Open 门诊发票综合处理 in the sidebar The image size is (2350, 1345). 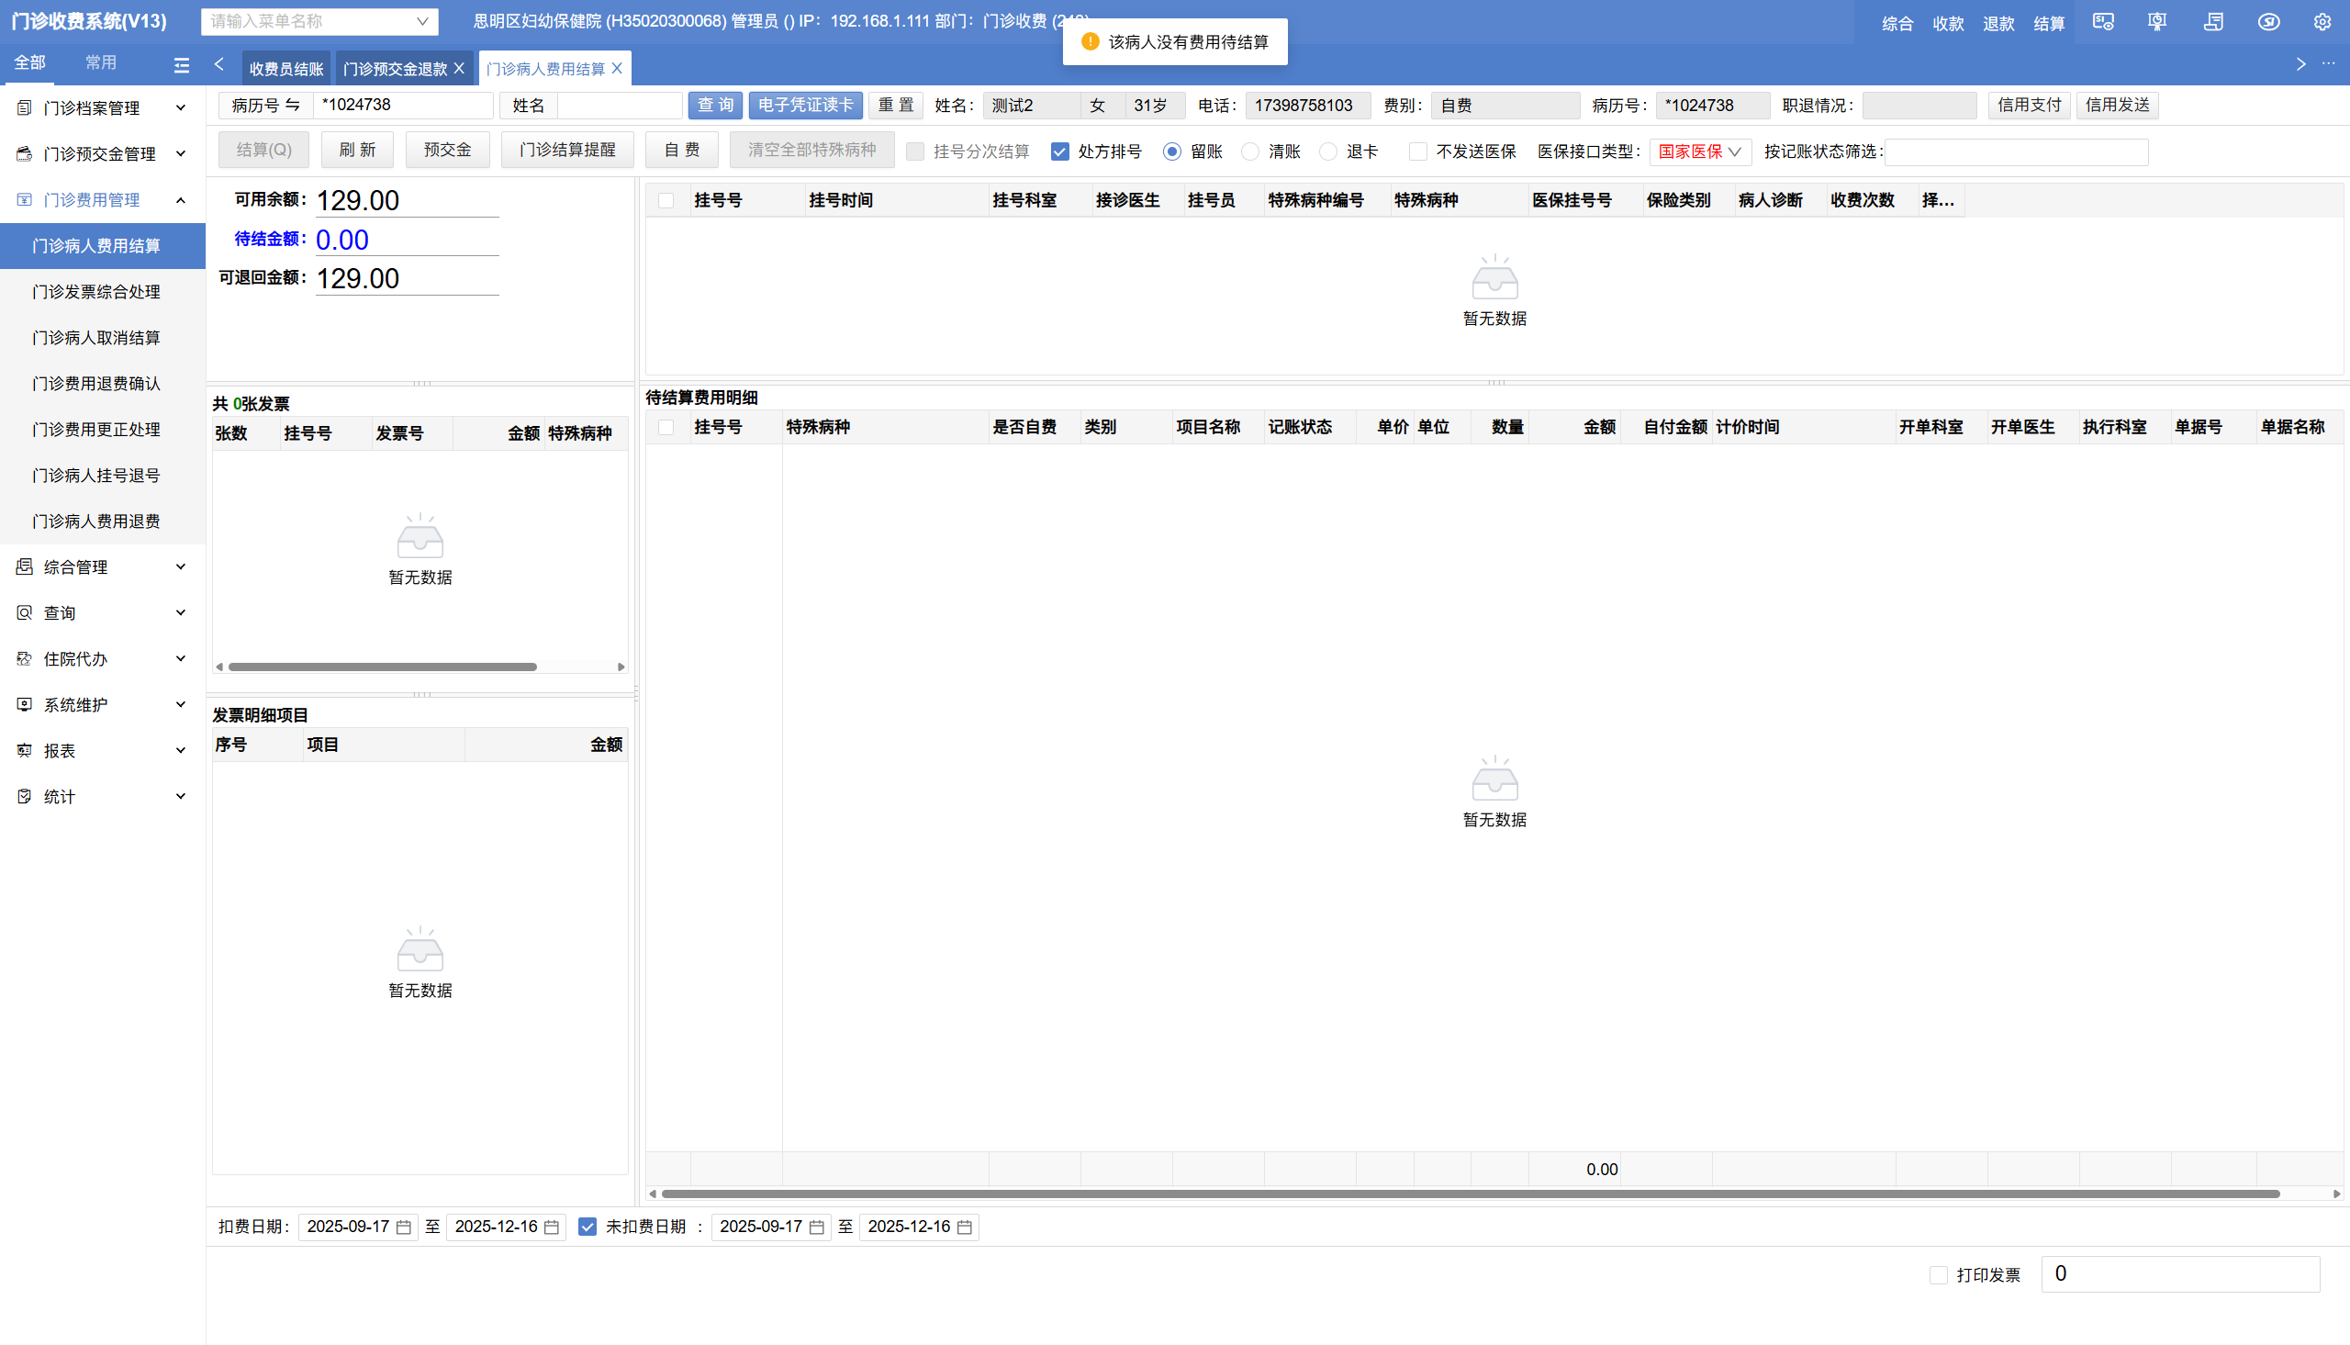pyautogui.click(x=96, y=292)
